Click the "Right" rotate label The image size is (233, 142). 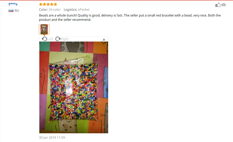[x=65, y=39]
